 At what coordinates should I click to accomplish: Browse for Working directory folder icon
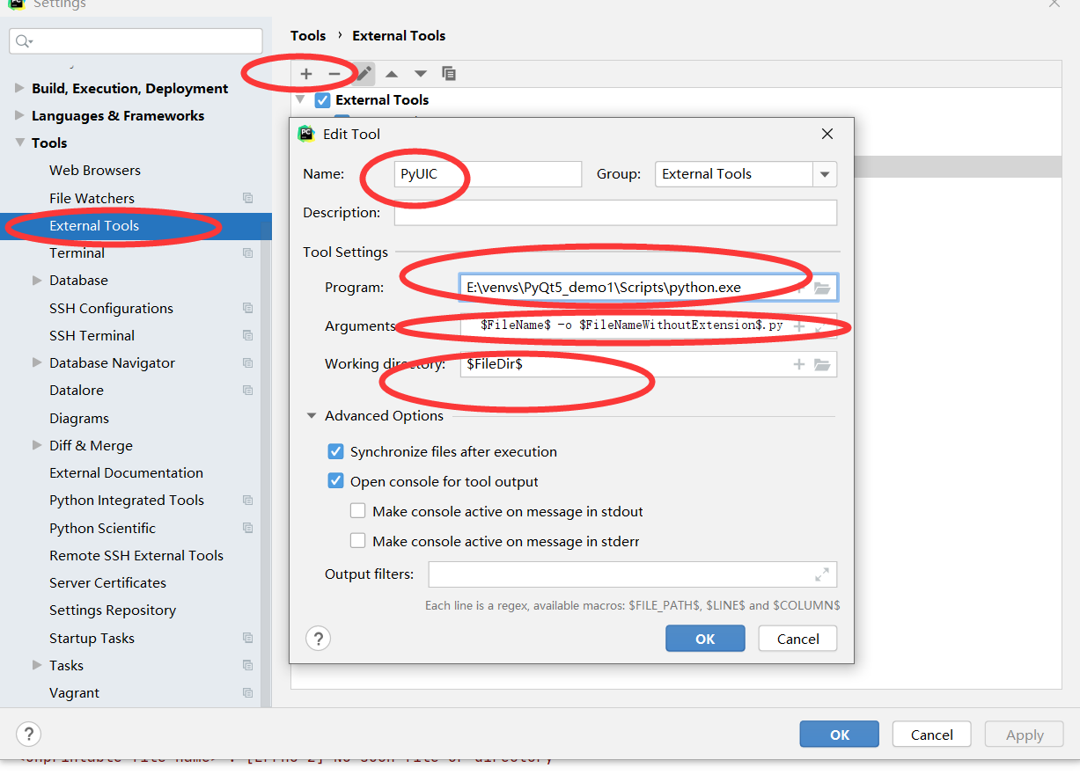pos(822,364)
